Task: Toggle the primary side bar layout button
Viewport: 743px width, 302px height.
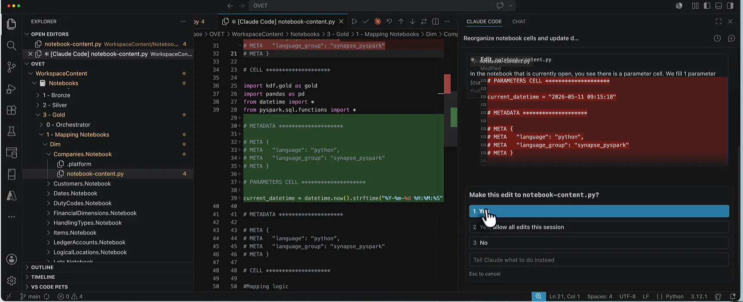Action: pyautogui.click(x=707, y=6)
